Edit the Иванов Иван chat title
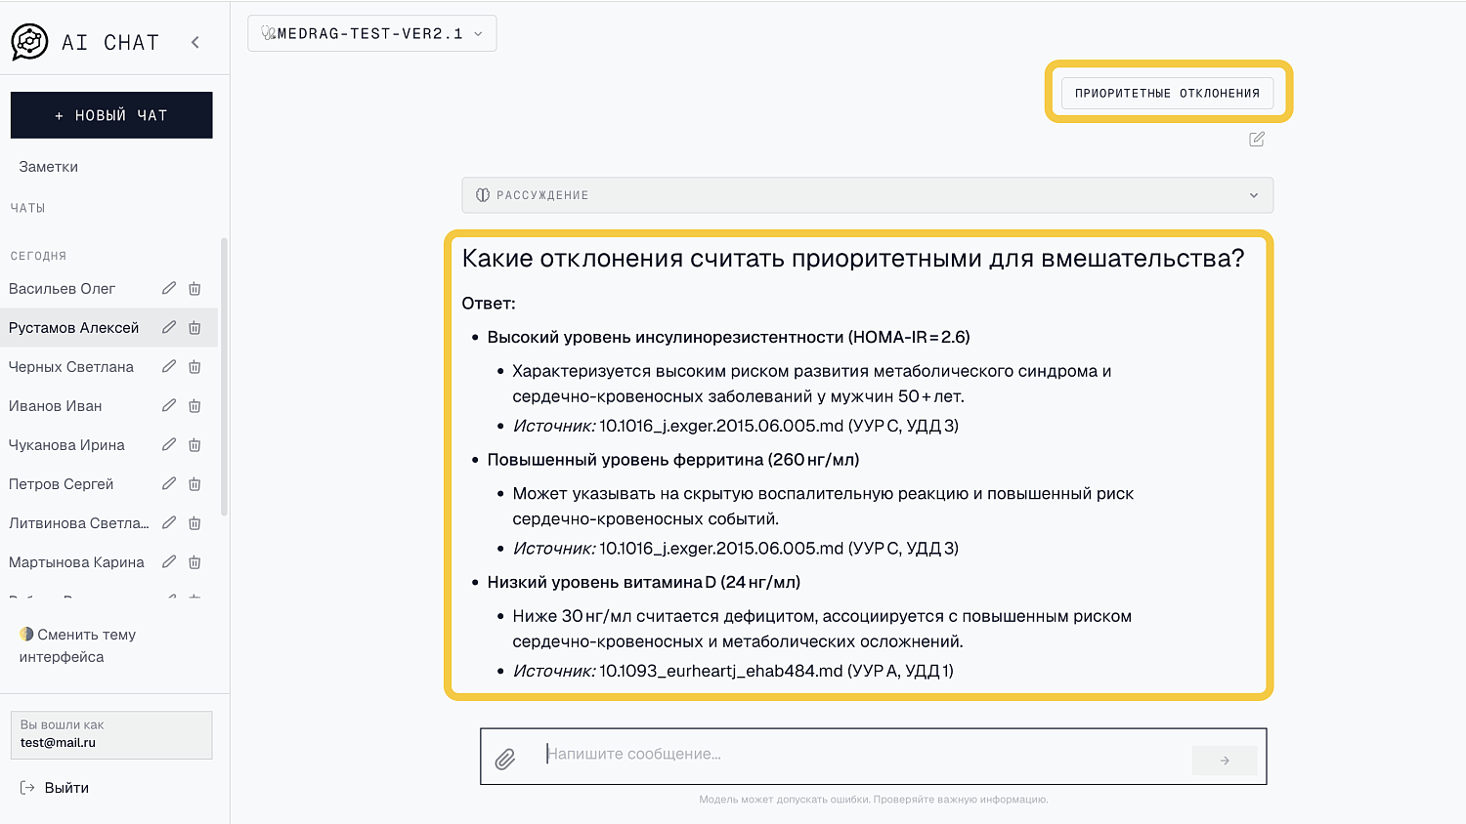 click(169, 405)
